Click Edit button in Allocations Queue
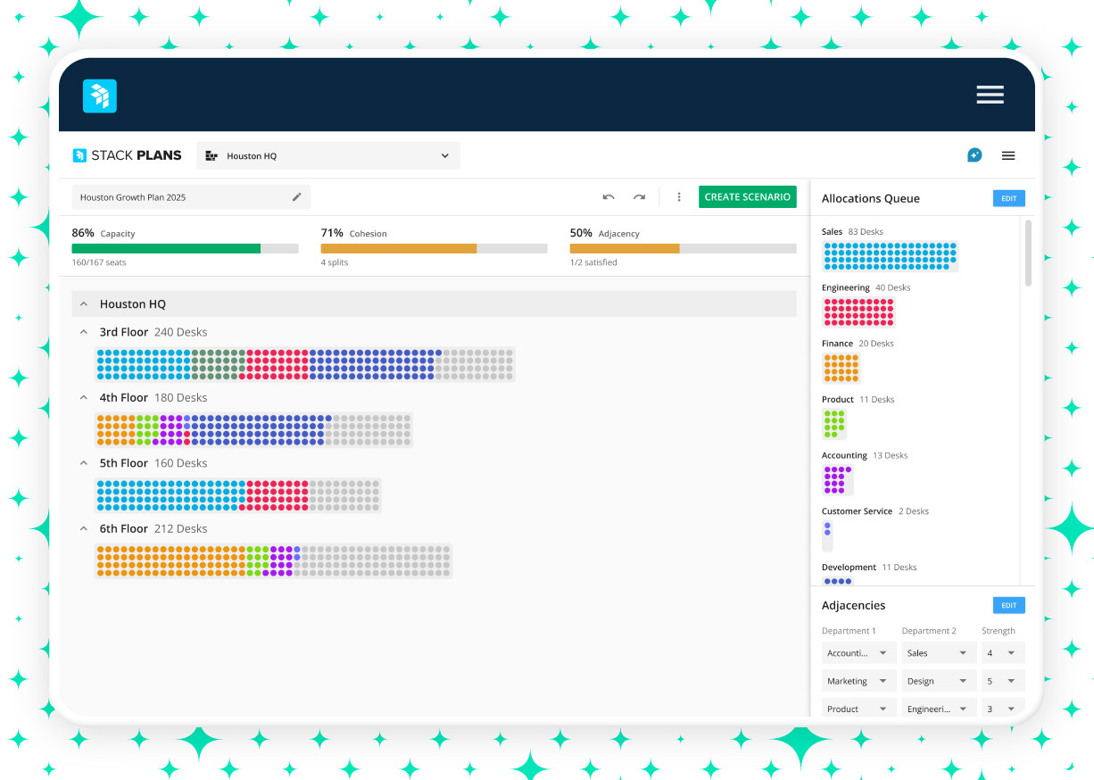 [x=1008, y=199]
